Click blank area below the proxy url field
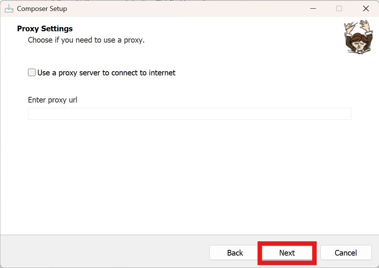379x268 pixels. click(x=189, y=170)
